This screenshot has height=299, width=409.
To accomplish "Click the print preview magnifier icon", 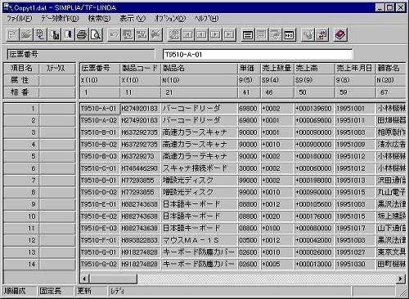I will (x=96, y=34).
